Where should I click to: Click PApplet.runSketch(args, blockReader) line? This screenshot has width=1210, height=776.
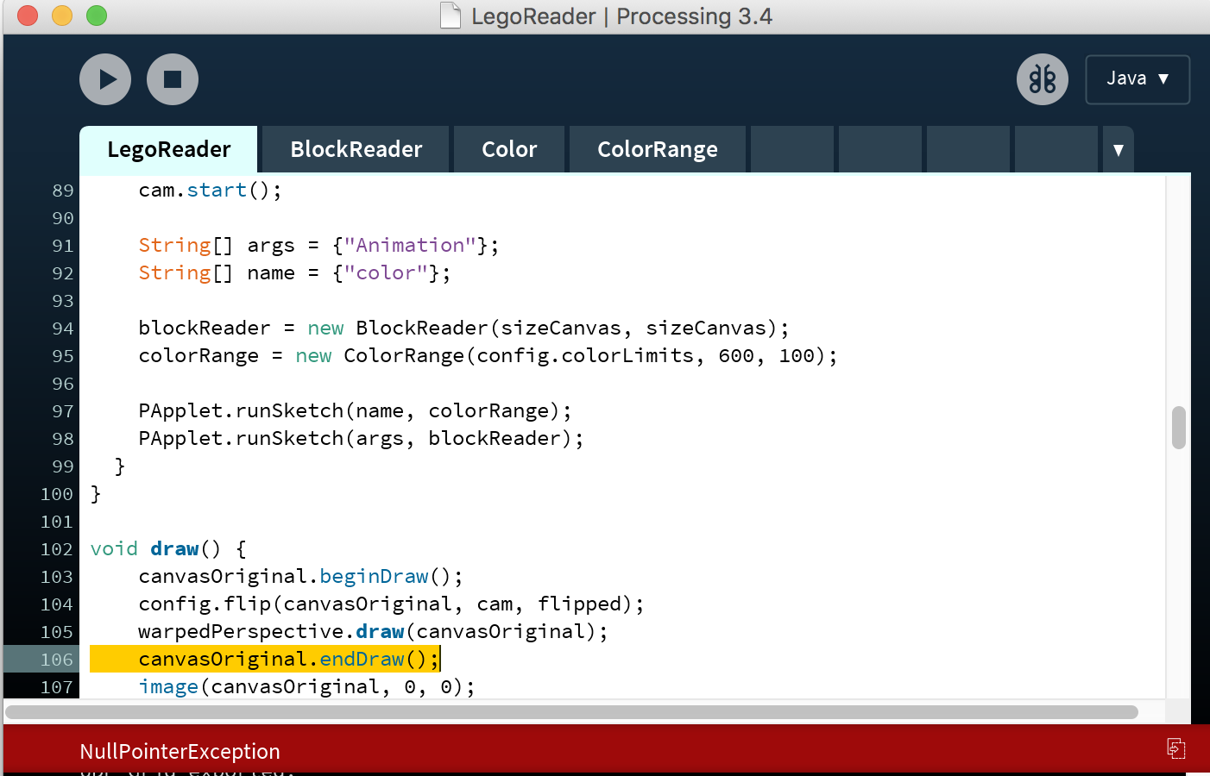[361, 439]
